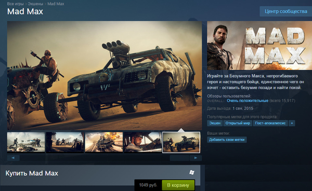Click the 'Купить Mad Max' heading
The width and height of the screenshot is (312, 191).
coord(32,173)
